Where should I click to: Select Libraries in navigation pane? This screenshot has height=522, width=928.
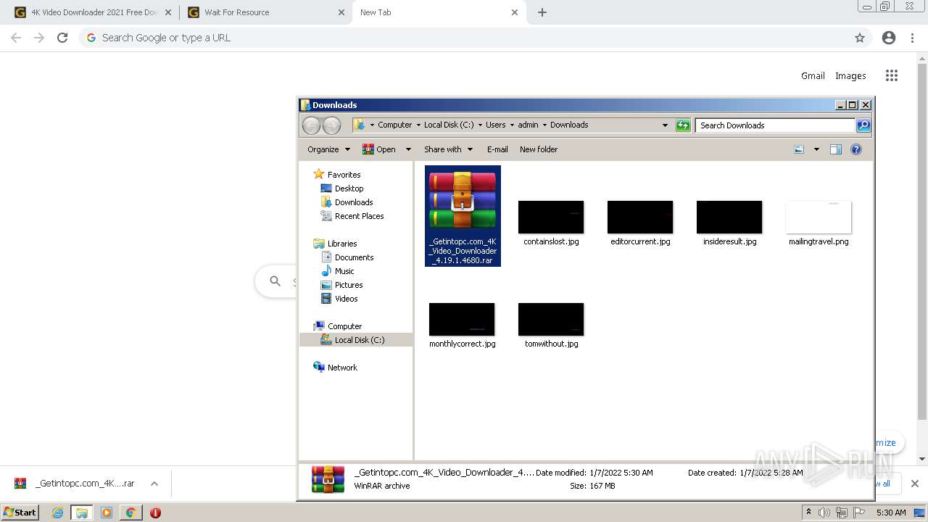[342, 244]
